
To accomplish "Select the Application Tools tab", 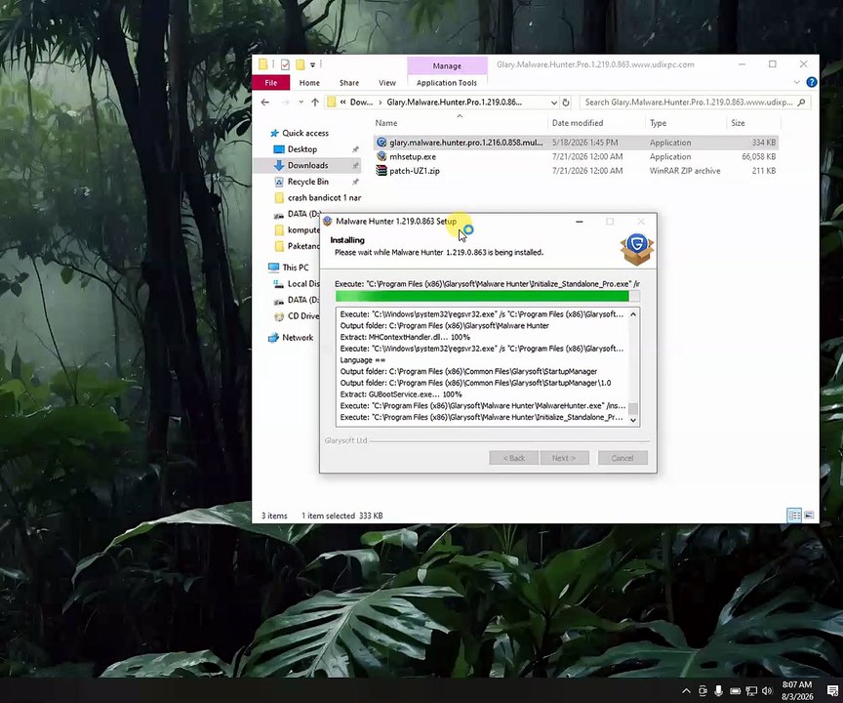I will pyautogui.click(x=446, y=83).
